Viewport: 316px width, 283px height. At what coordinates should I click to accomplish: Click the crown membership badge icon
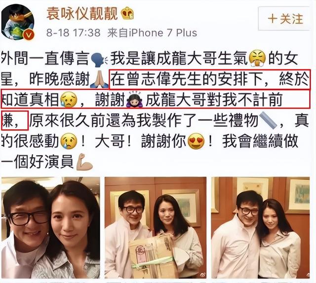tap(127, 13)
